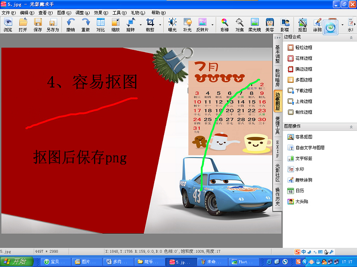The image size is (357, 267).
Task: Open crop options dropdown arrow
Action: coord(160,25)
